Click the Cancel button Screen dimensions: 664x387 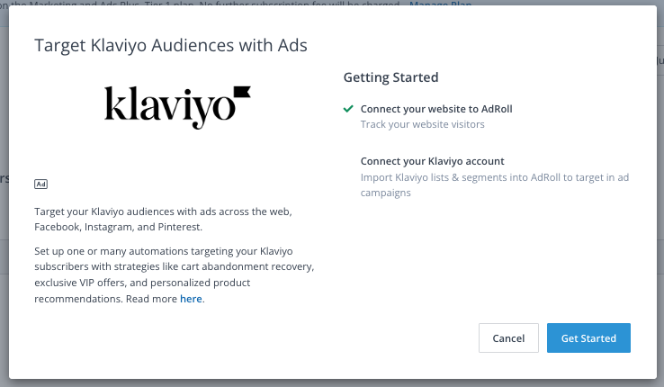tap(508, 337)
